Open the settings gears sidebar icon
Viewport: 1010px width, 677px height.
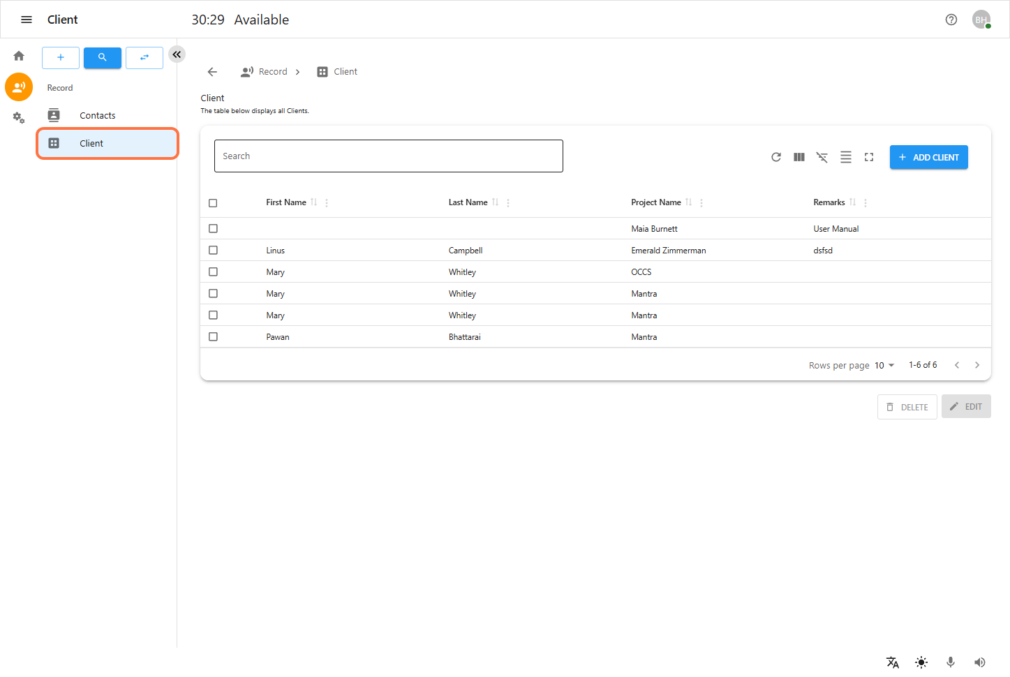point(19,118)
